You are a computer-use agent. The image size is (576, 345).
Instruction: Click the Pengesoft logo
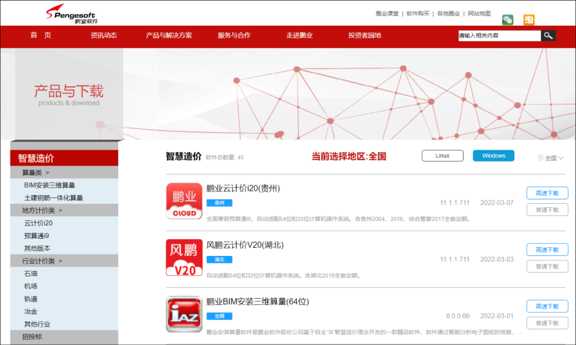[x=72, y=14]
